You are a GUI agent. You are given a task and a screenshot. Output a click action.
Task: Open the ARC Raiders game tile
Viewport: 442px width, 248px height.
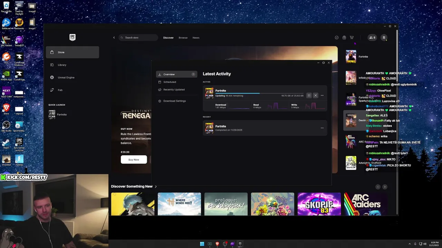pyautogui.click(x=365, y=204)
